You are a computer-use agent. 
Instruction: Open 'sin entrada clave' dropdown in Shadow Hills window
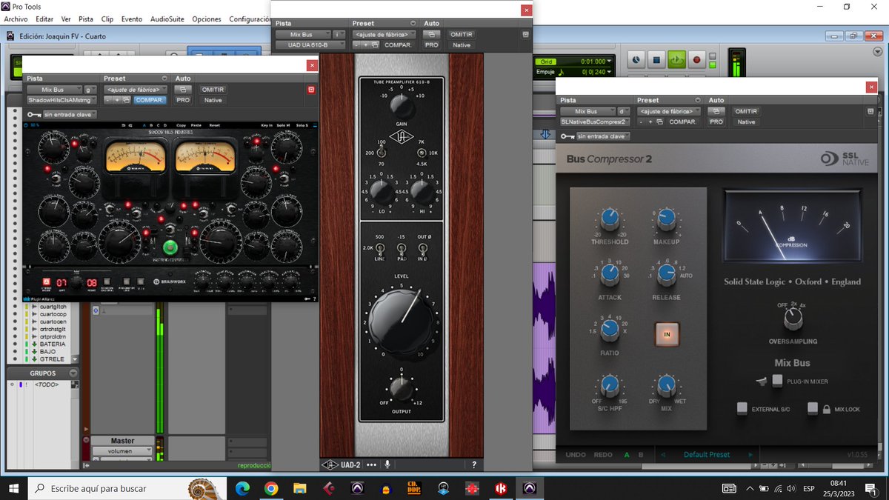click(x=70, y=115)
